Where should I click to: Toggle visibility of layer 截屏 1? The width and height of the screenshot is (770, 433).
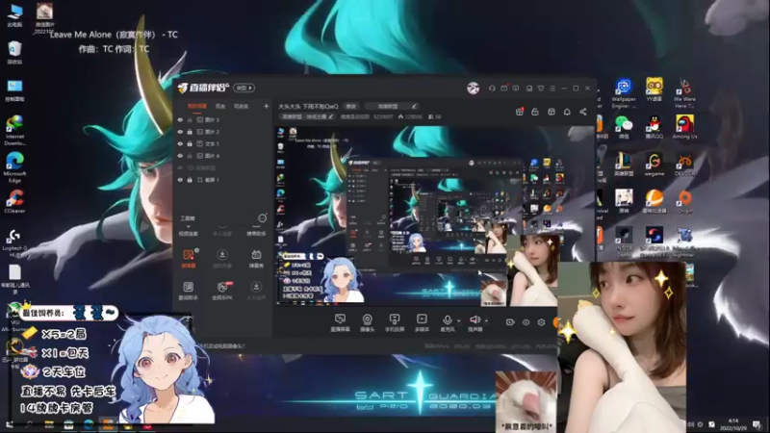[x=180, y=180]
